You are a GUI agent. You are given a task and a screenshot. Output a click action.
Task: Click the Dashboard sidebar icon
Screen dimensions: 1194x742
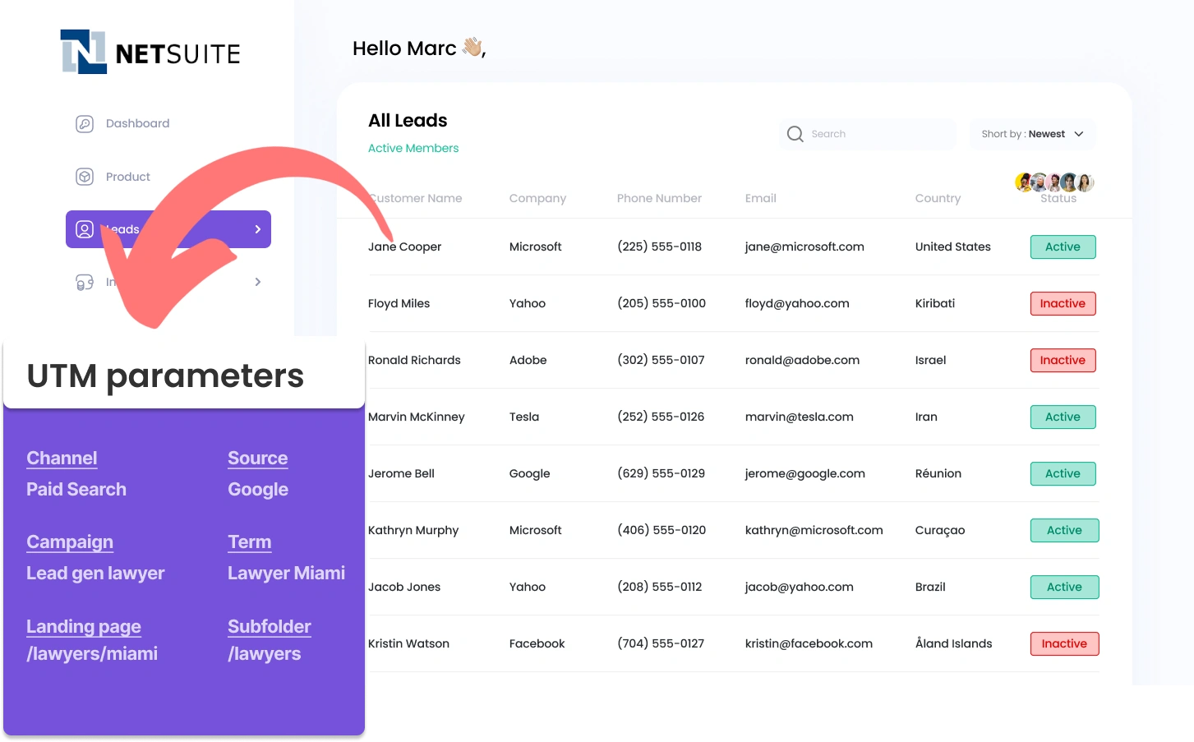tap(85, 124)
